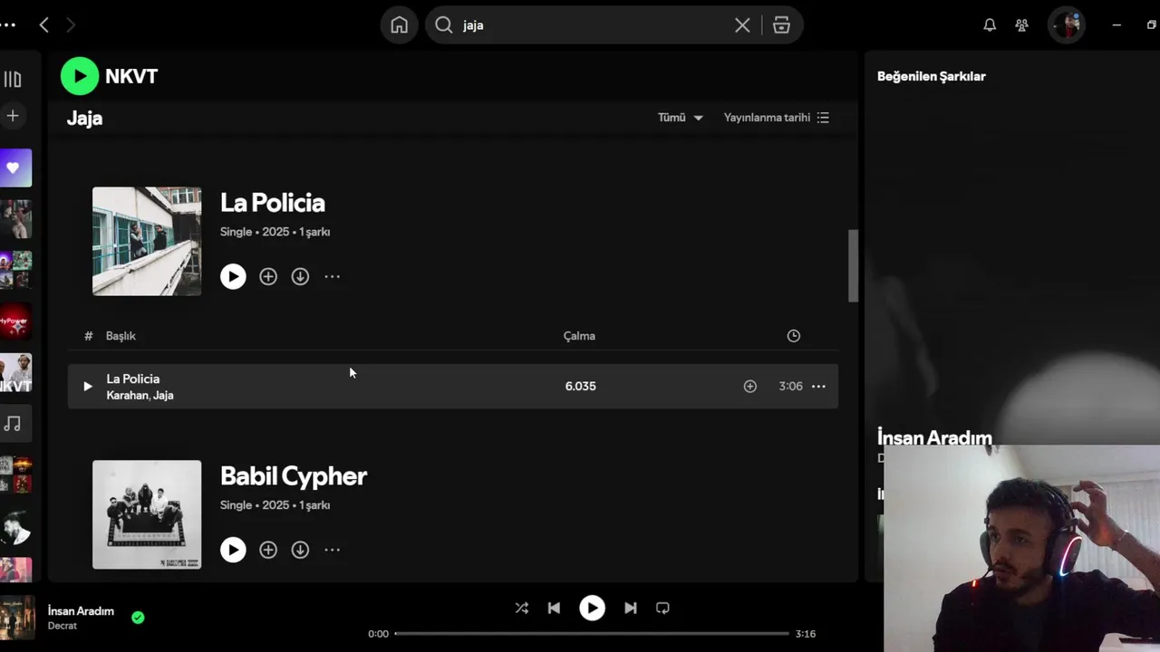Open the La Policia album title
The height and width of the screenshot is (652, 1160).
click(272, 203)
